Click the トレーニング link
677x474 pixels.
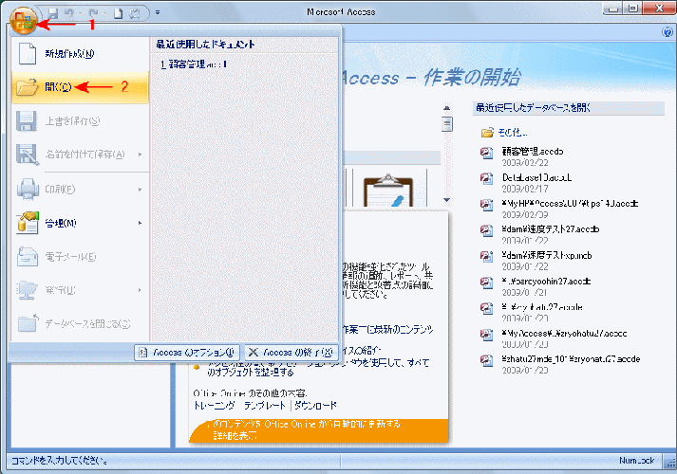[x=215, y=406]
